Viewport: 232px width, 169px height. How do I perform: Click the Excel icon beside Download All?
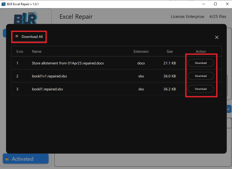[17, 36]
